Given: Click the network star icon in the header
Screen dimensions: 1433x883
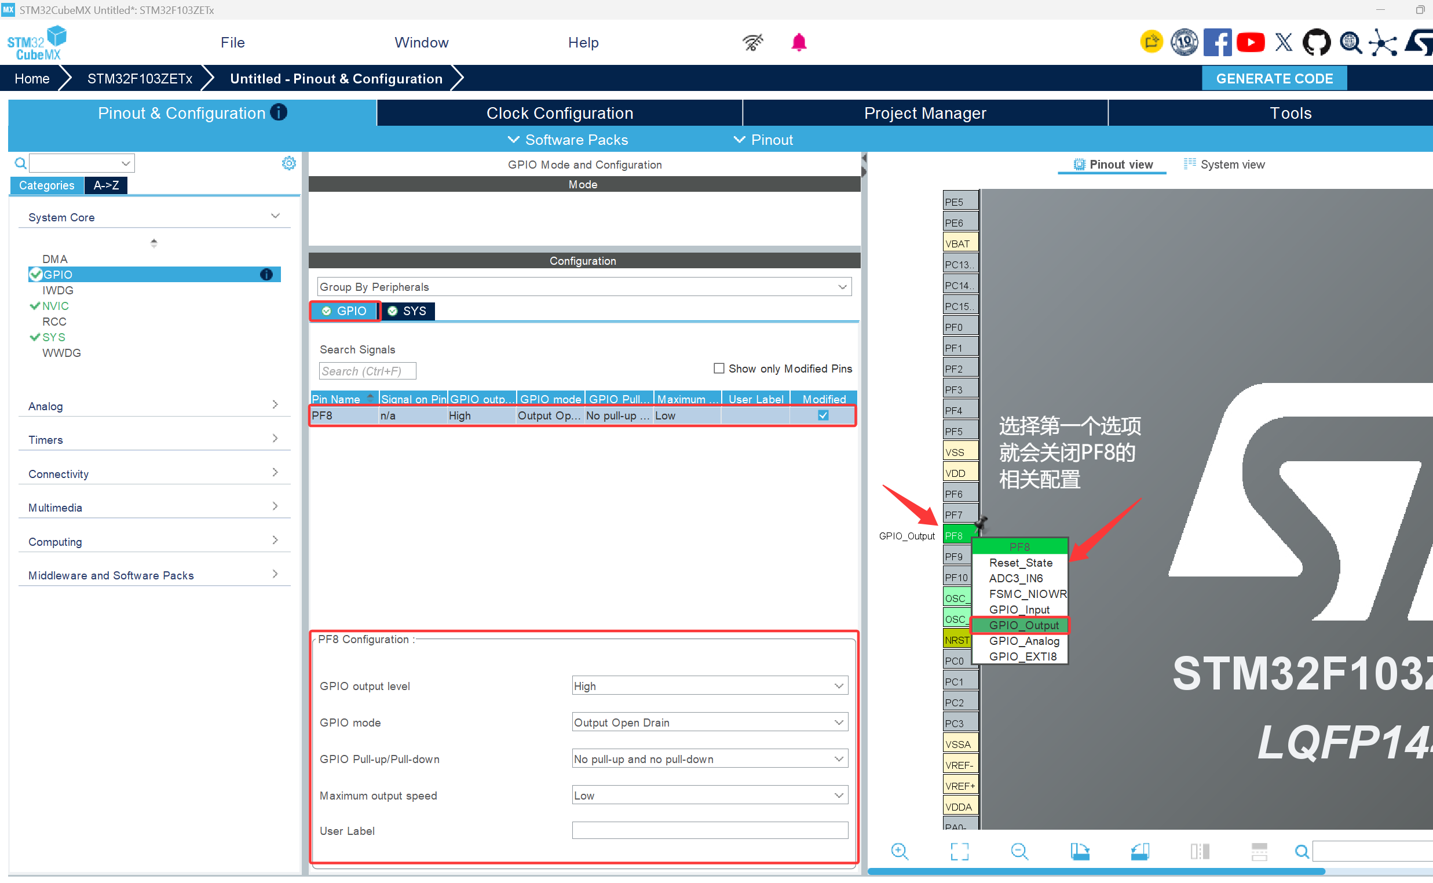Looking at the screenshot, I should [x=1383, y=43].
